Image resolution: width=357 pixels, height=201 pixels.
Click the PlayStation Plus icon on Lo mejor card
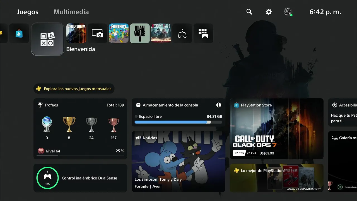click(237, 170)
